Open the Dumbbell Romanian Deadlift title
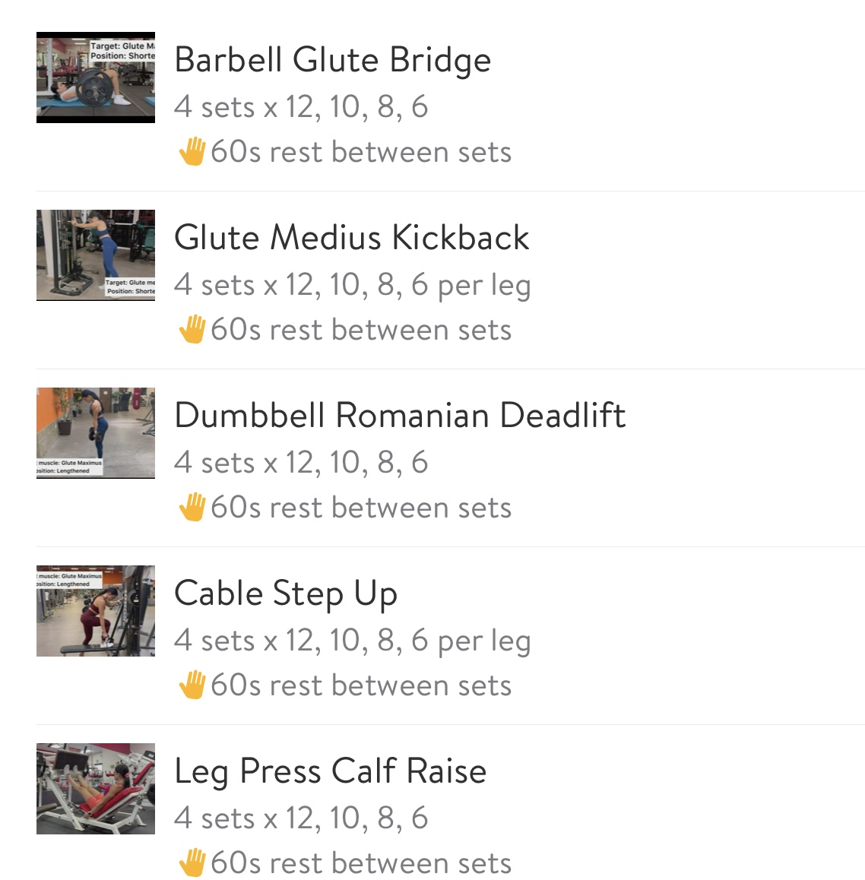865x880 pixels. (x=400, y=416)
